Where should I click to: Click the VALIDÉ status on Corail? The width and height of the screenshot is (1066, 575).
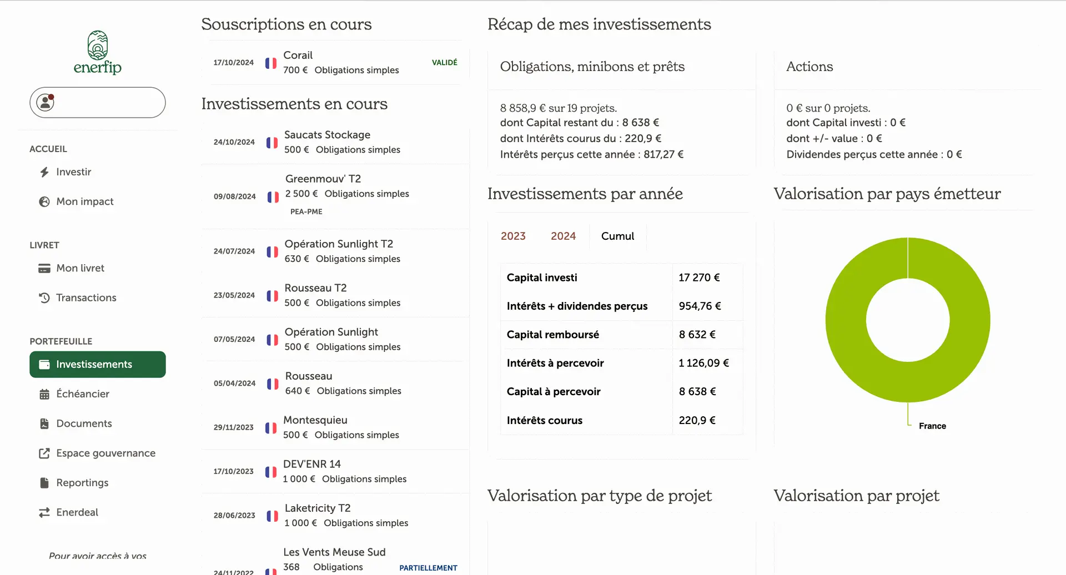(x=445, y=63)
